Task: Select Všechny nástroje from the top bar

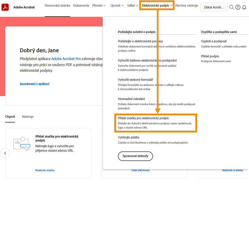Action: coord(186,5)
